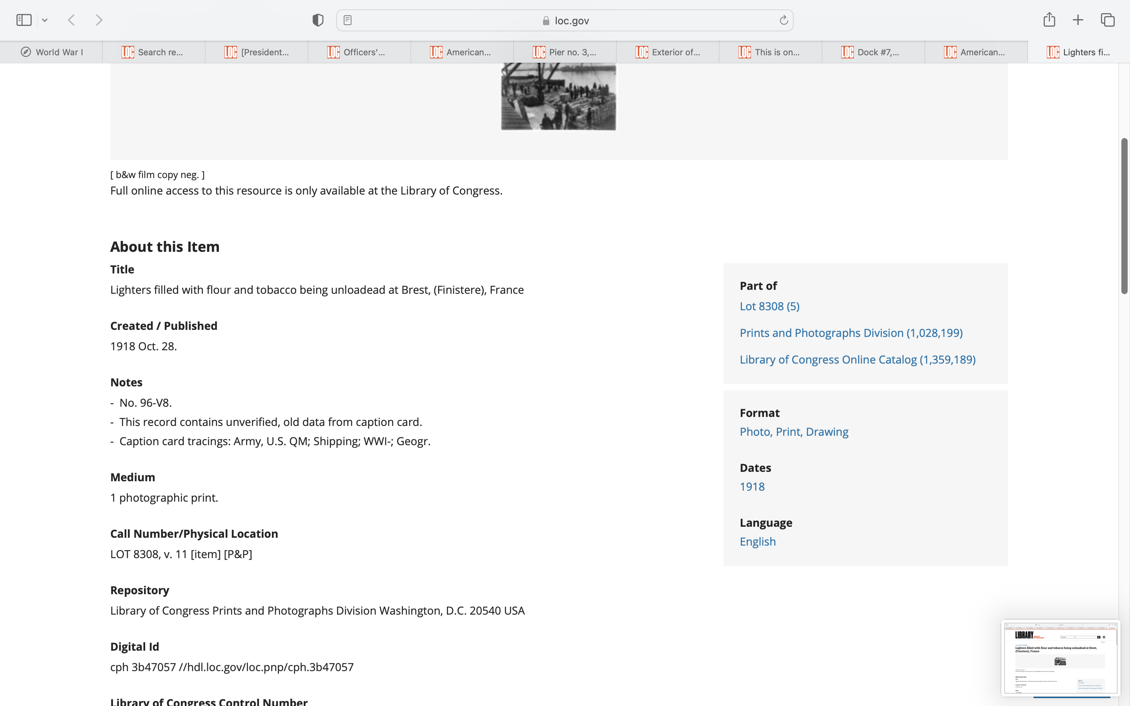Open the Share sheet icon

(1049, 20)
